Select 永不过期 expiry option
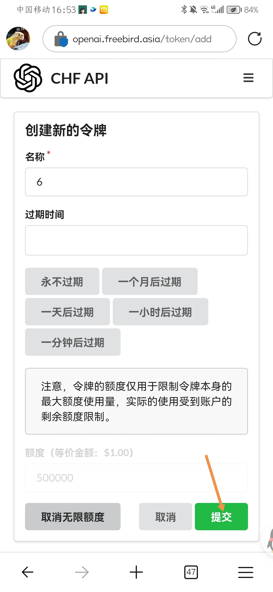Image resolution: width=273 pixels, height=592 pixels. [x=62, y=281]
